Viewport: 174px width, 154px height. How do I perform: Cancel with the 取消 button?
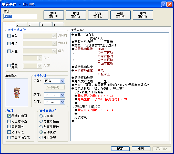141,149
